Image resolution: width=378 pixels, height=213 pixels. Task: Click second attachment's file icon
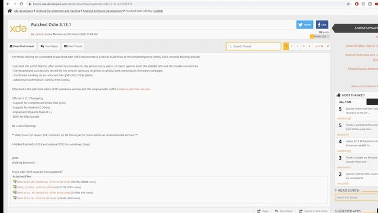click(x=15, y=187)
